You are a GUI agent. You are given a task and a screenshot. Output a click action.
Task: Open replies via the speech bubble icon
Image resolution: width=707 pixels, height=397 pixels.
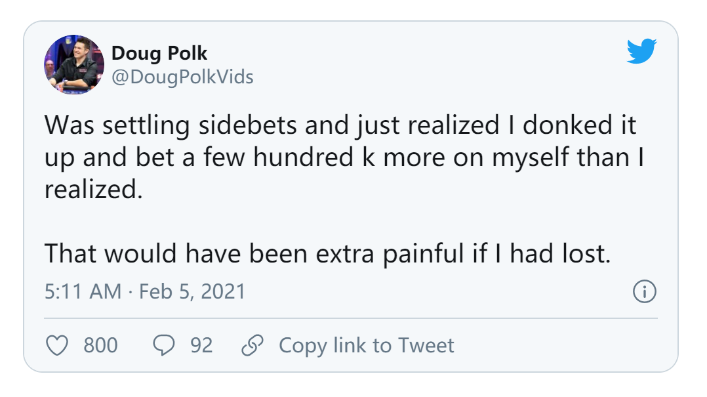(x=163, y=345)
